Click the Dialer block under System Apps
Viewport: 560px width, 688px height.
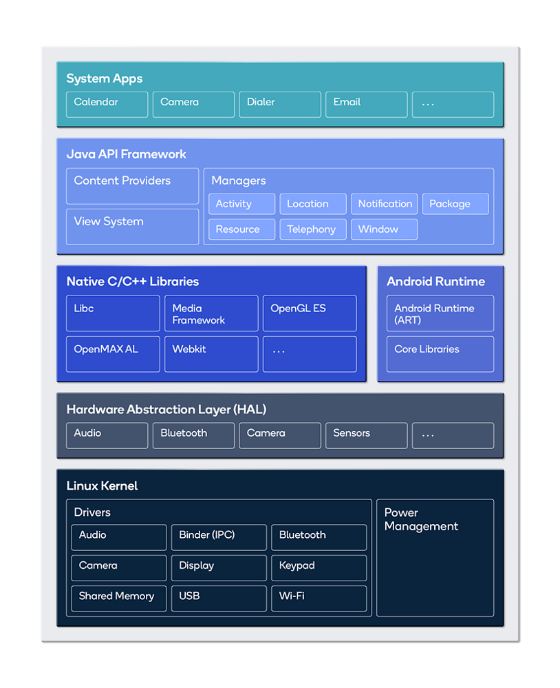click(279, 104)
